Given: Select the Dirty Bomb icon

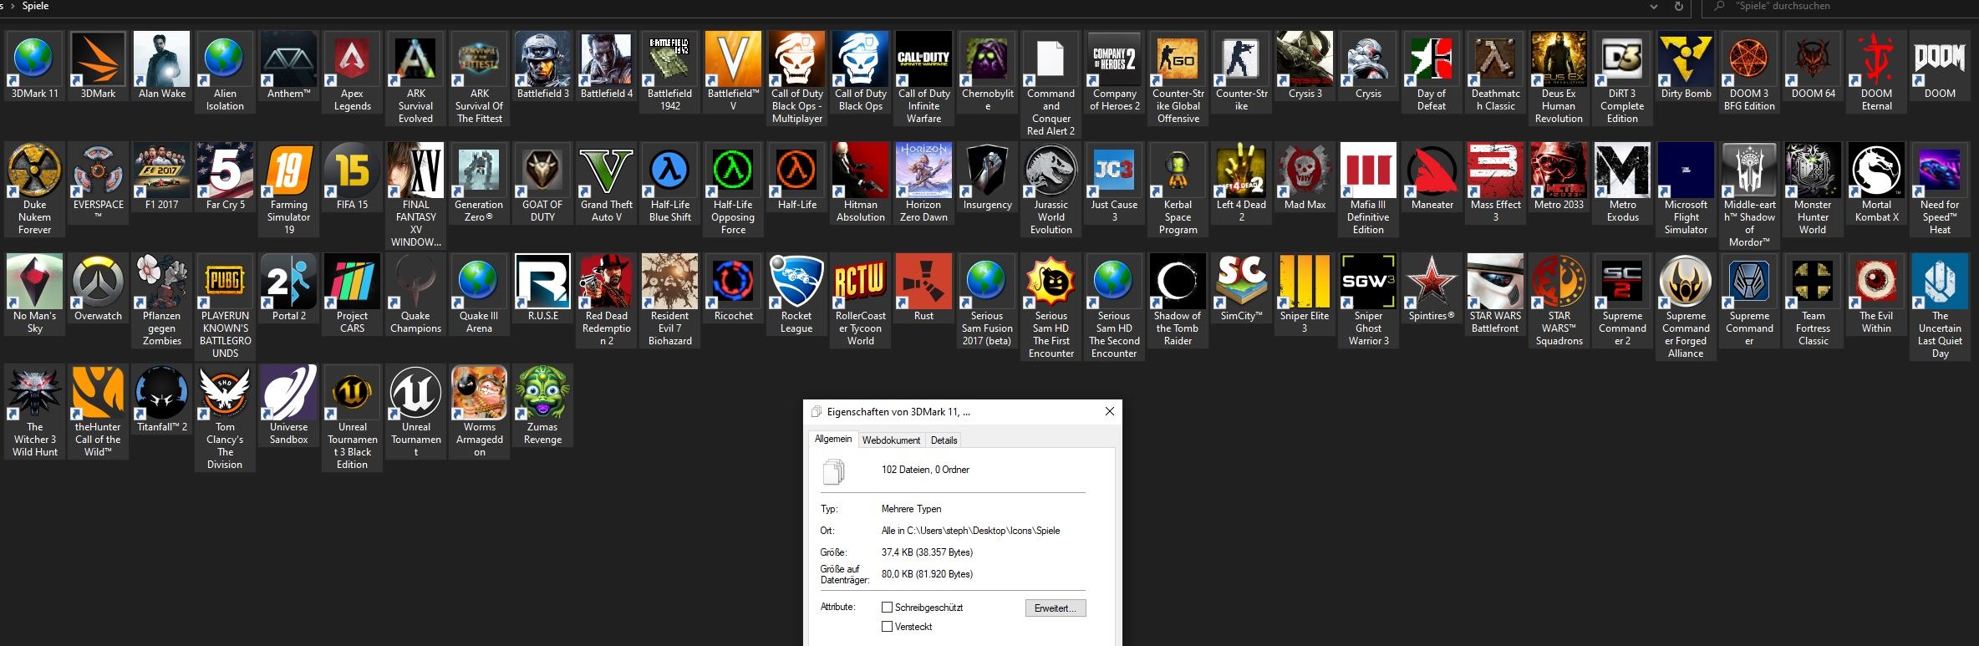Looking at the screenshot, I should (x=1686, y=67).
